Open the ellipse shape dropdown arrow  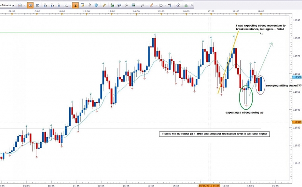click(x=165, y=5)
